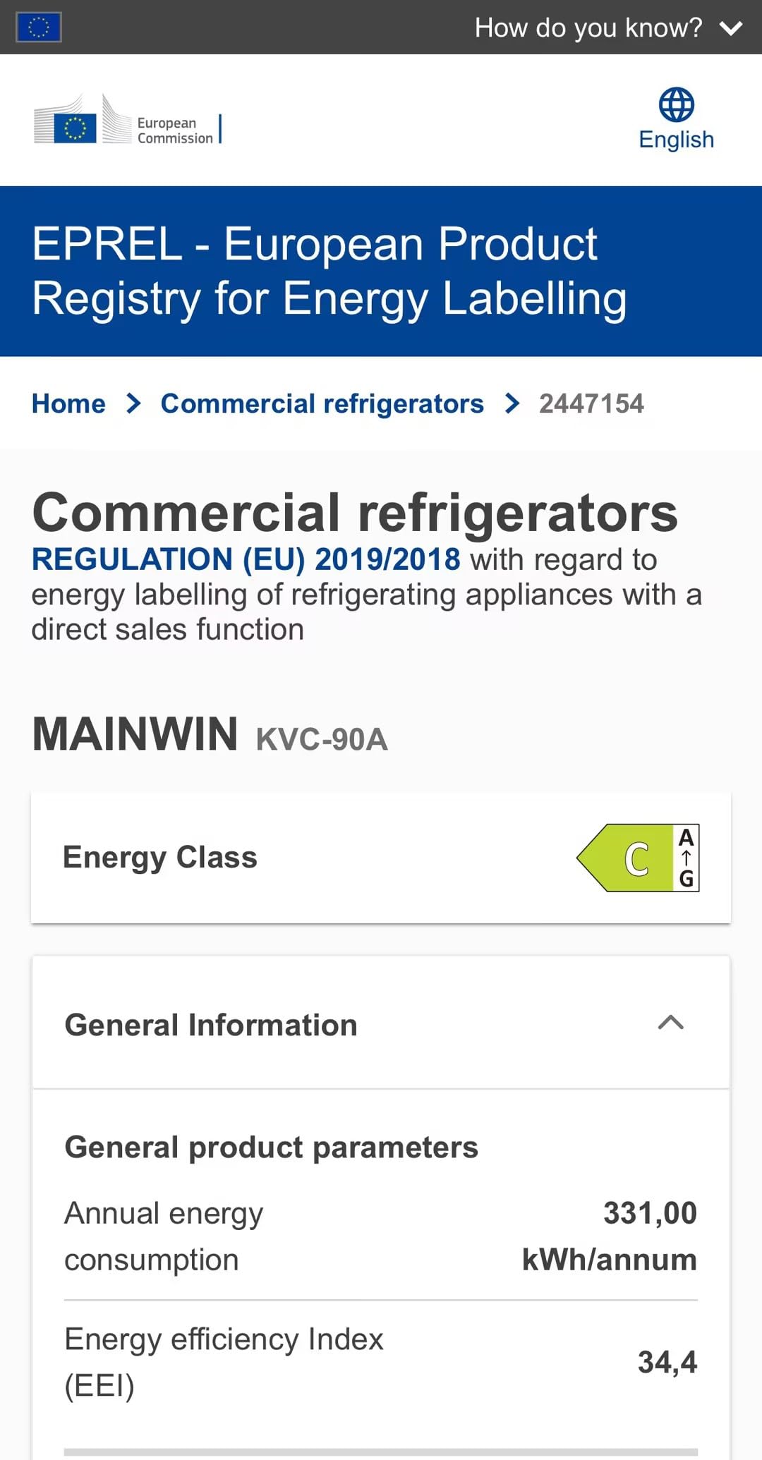Screen dimensions: 762x1460
Task: Click the Annual energy consumption row
Action: (381, 1236)
